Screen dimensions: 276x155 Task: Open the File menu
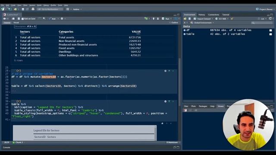tap(3, 5)
